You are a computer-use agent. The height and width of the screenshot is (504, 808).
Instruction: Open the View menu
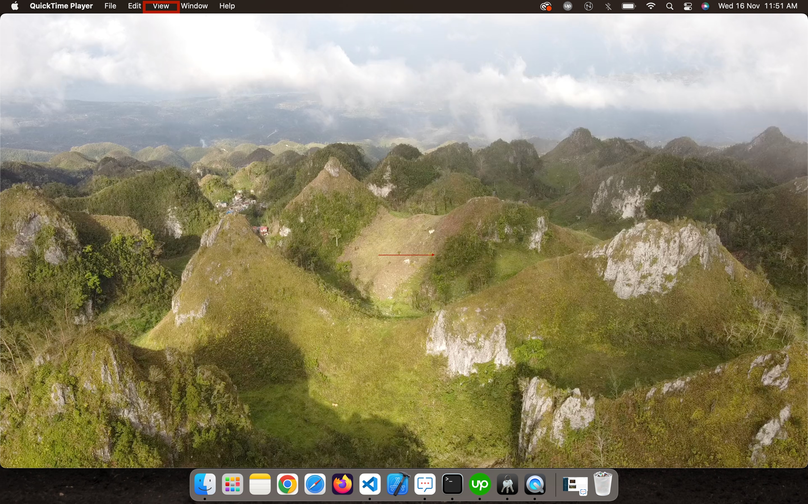tap(161, 6)
